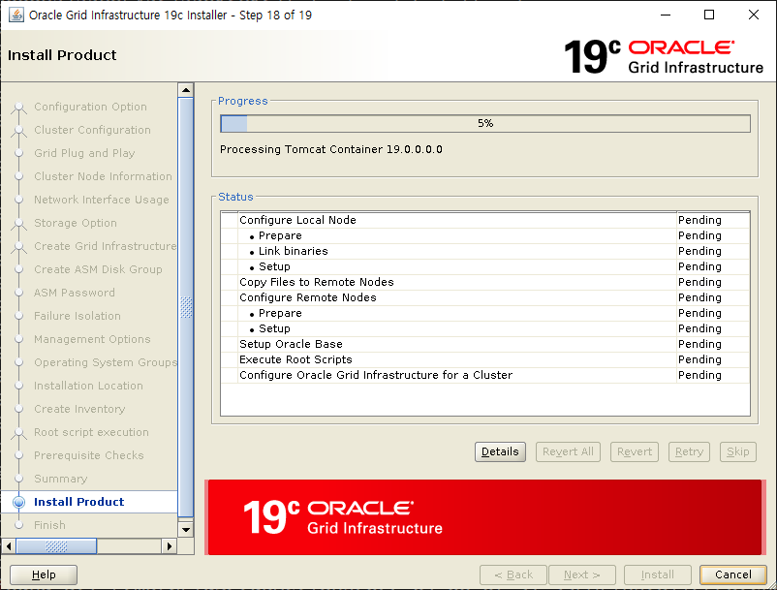The height and width of the screenshot is (590, 777).
Task: Select Link binaries status row
Action: (485, 252)
